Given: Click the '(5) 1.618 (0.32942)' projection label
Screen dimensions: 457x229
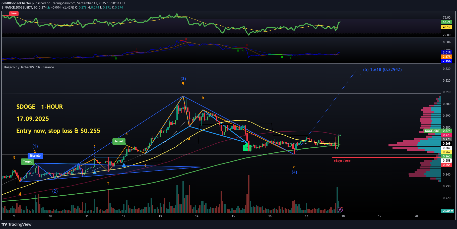Looking at the screenshot, I should pos(382,70).
